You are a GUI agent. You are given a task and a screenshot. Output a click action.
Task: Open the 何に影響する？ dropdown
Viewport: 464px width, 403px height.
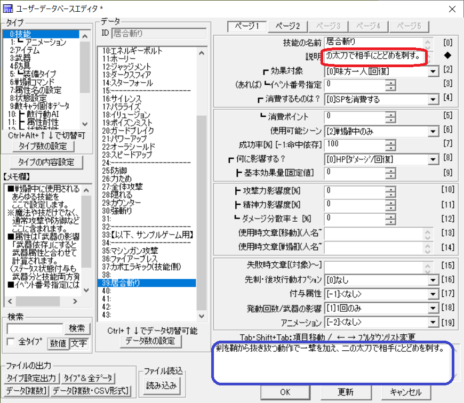(x=433, y=159)
